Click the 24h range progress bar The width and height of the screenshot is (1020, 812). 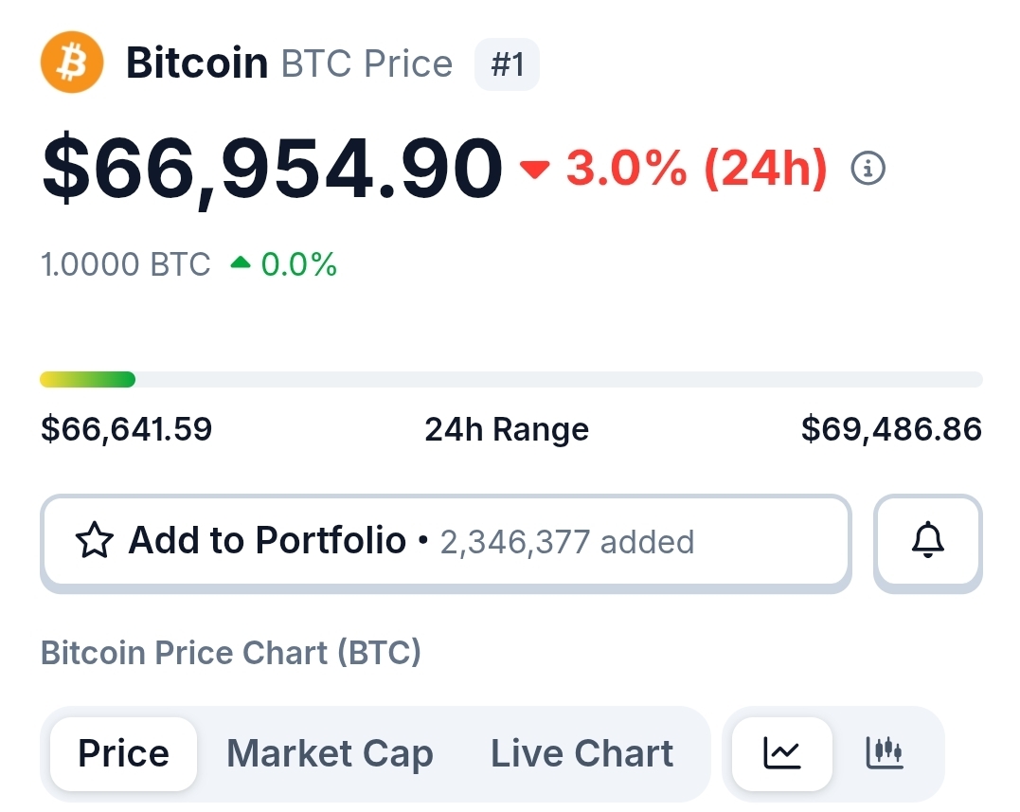[x=510, y=380]
